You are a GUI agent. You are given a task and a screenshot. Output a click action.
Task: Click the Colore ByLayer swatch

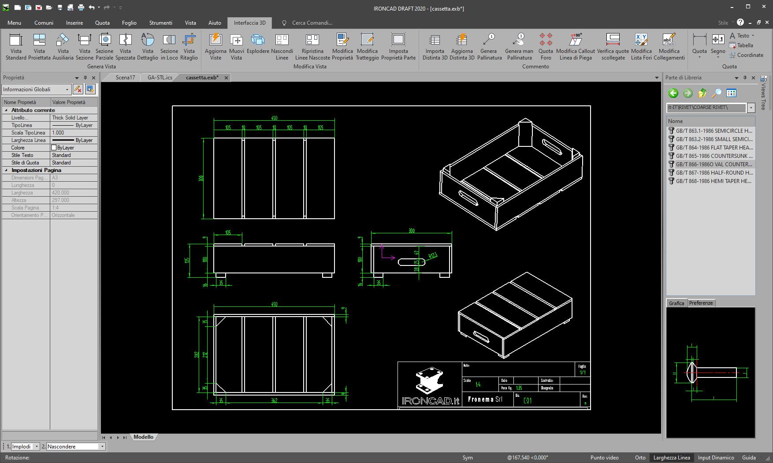pyautogui.click(x=54, y=148)
